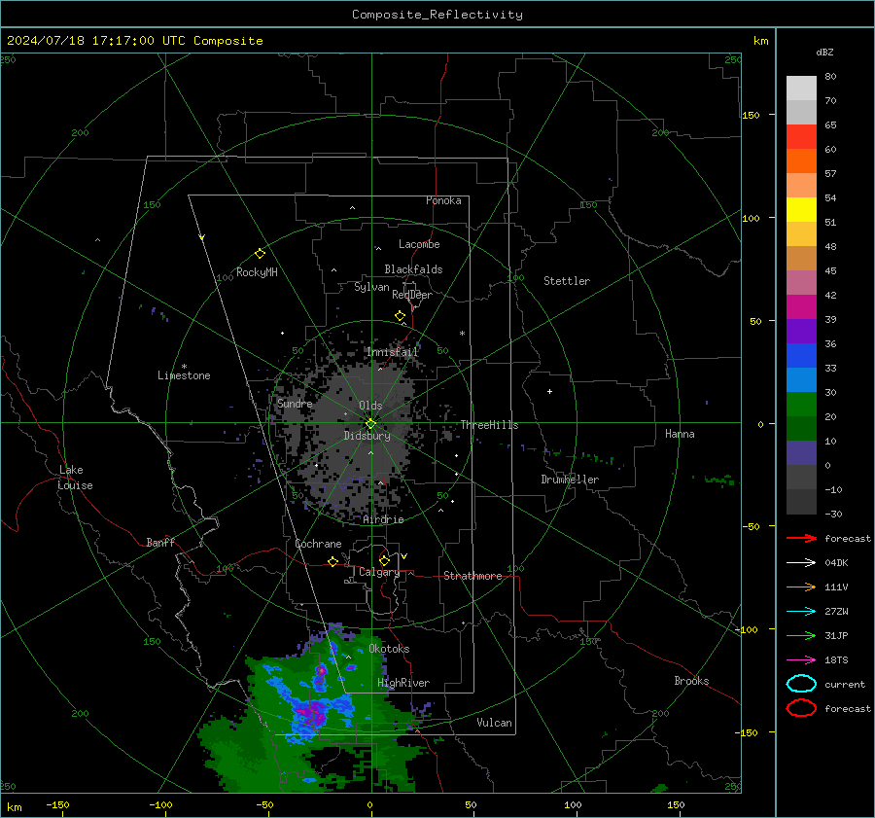Click the Stettler label

(x=567, y=281)
